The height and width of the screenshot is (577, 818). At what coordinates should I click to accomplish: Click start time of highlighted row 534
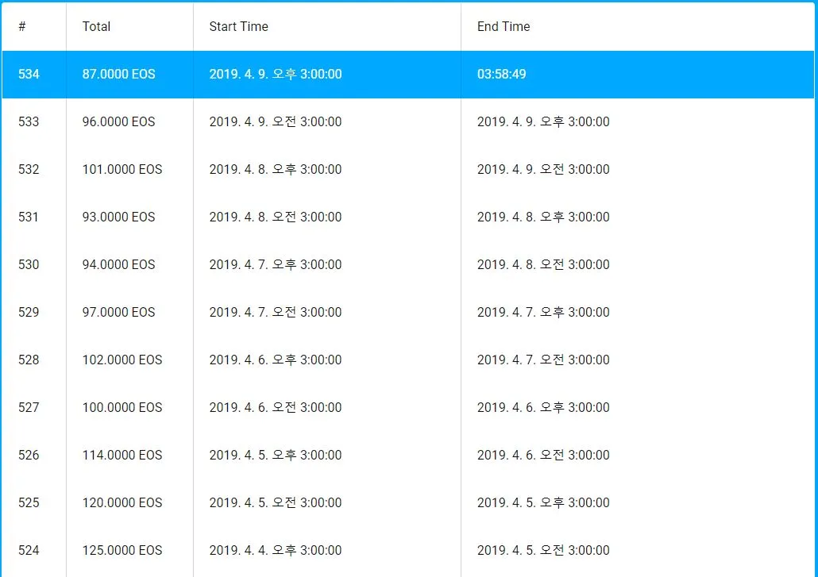[x=276, y=74]
